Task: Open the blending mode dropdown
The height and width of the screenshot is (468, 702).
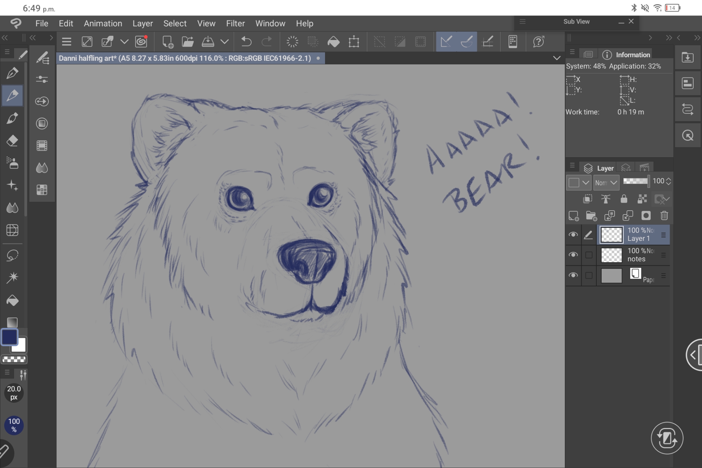Action: click(x=606, y=183)
